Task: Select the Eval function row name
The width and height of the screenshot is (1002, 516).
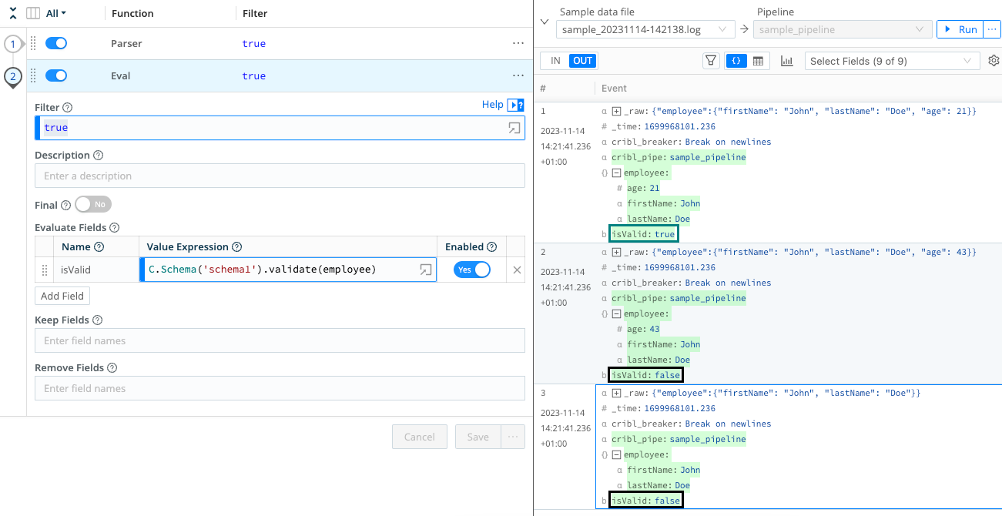Action: (x=121, y=76)
